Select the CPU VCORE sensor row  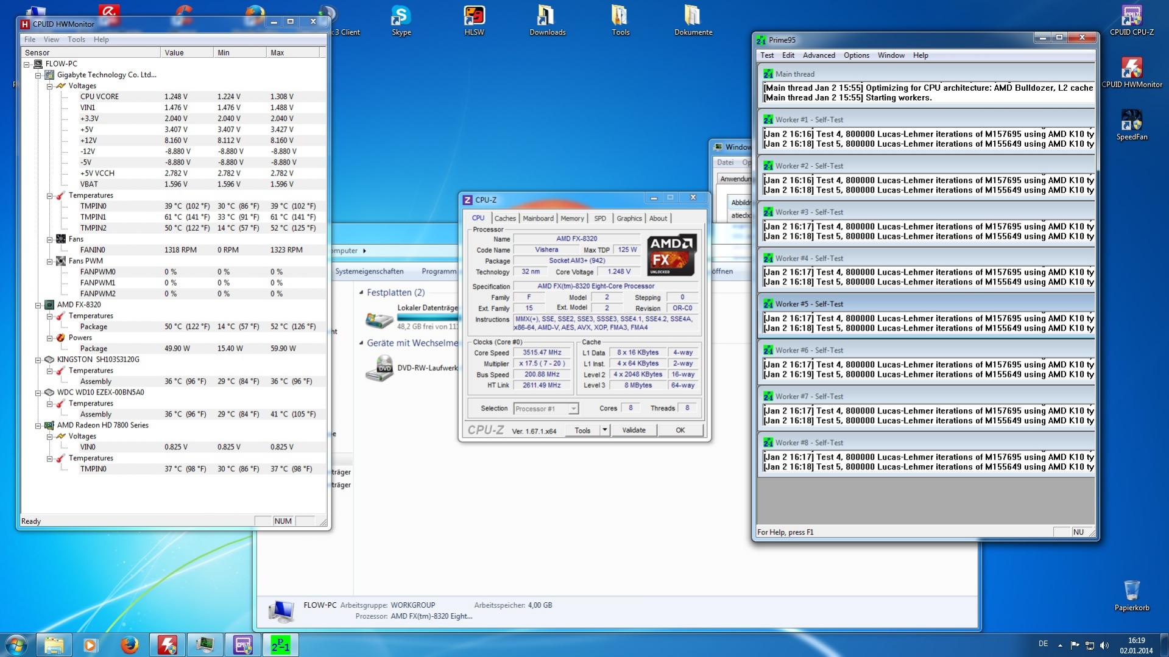tap(99, 97)
